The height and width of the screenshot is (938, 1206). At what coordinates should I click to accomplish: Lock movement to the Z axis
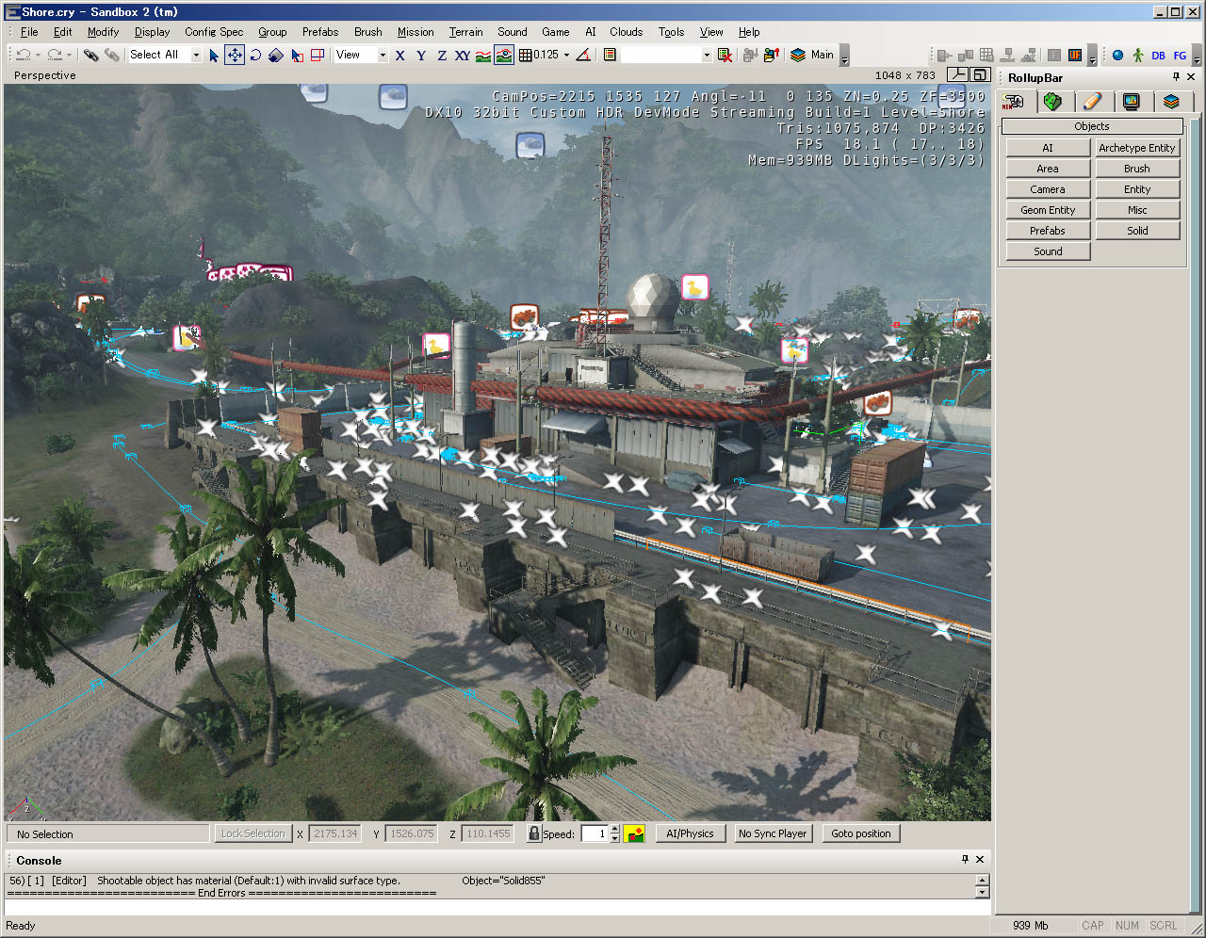442,56
